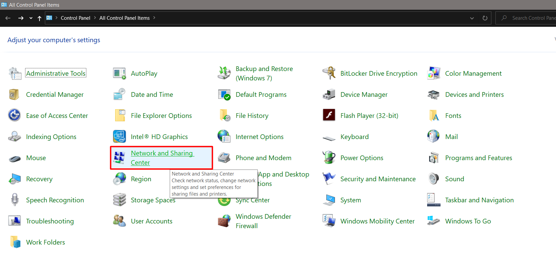Click Default Programs icon
Image resolution: width=556 pixels, height=267 pixels.
coord(224,94)
